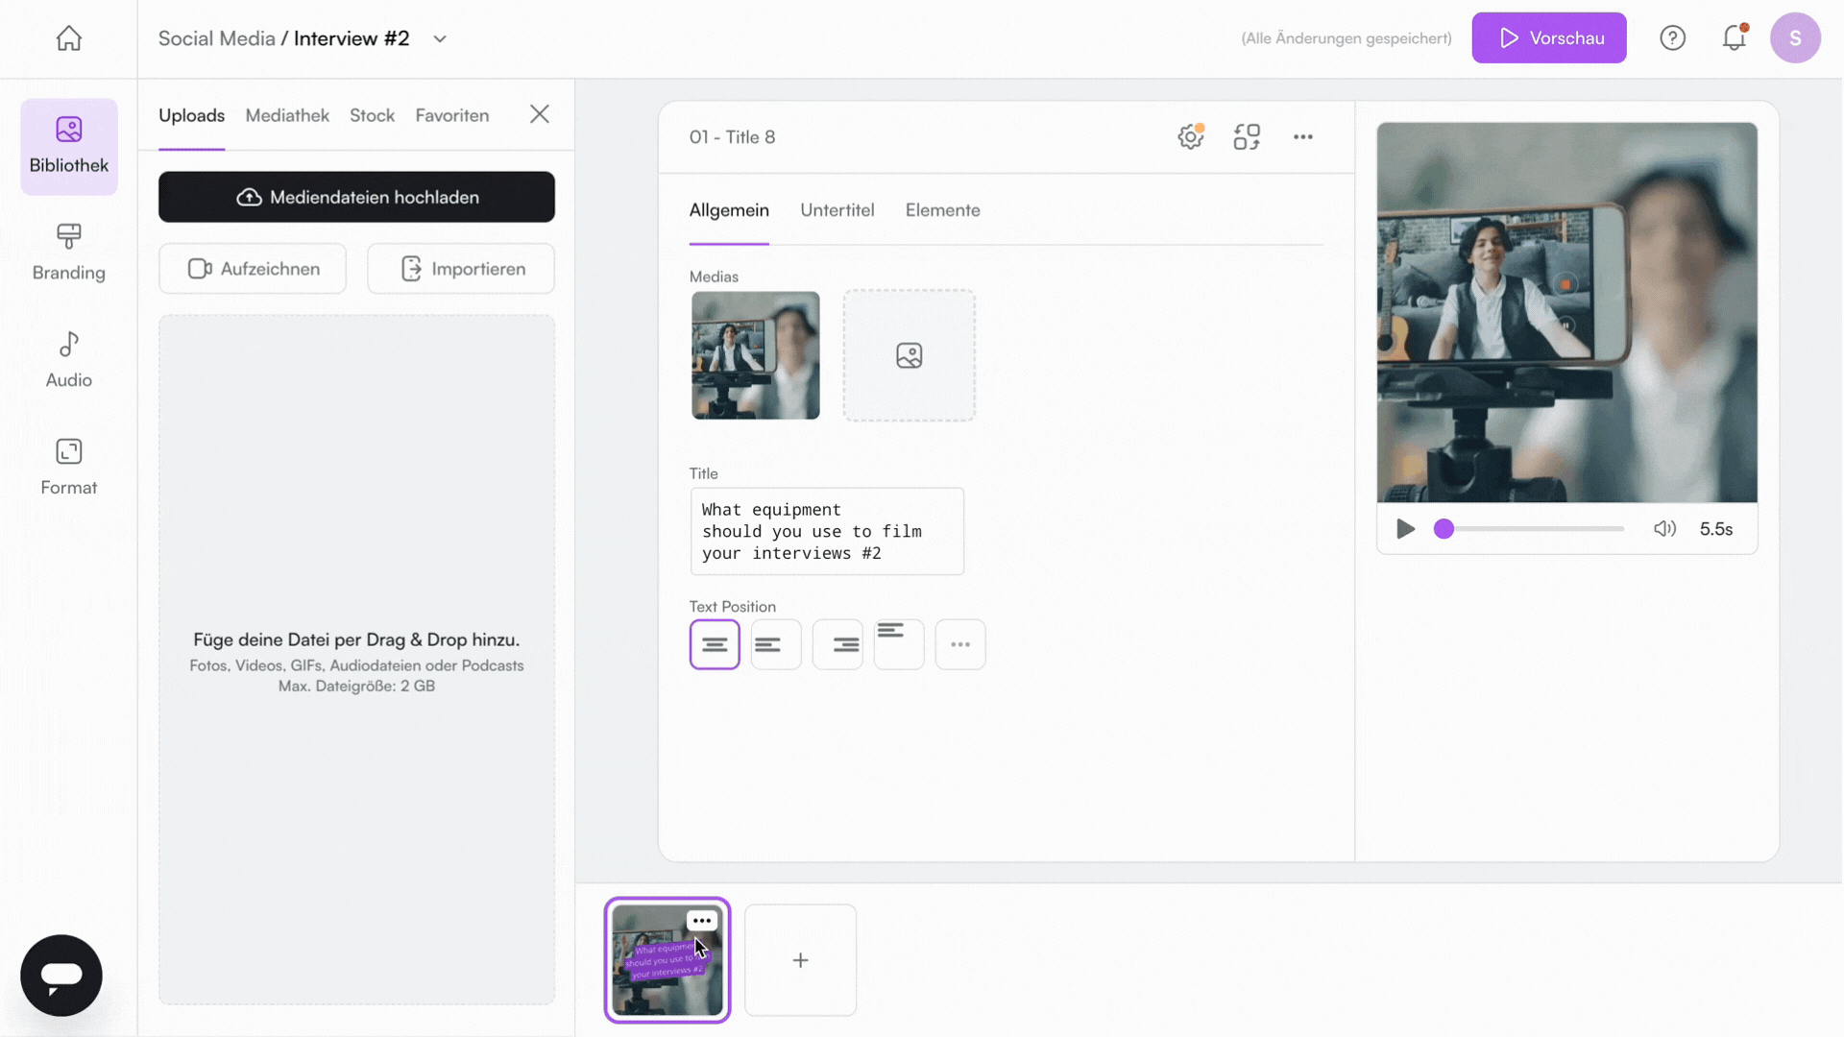
Task: Add a new scene with plus
Action: (x=800, y=960)
